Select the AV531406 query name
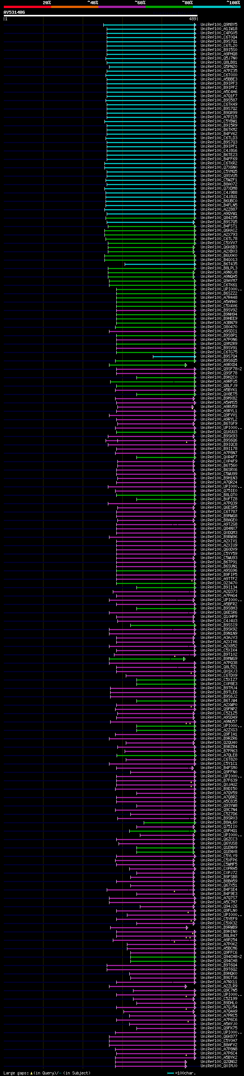This screenshot has height=1076, width=244. click(14, 12)
